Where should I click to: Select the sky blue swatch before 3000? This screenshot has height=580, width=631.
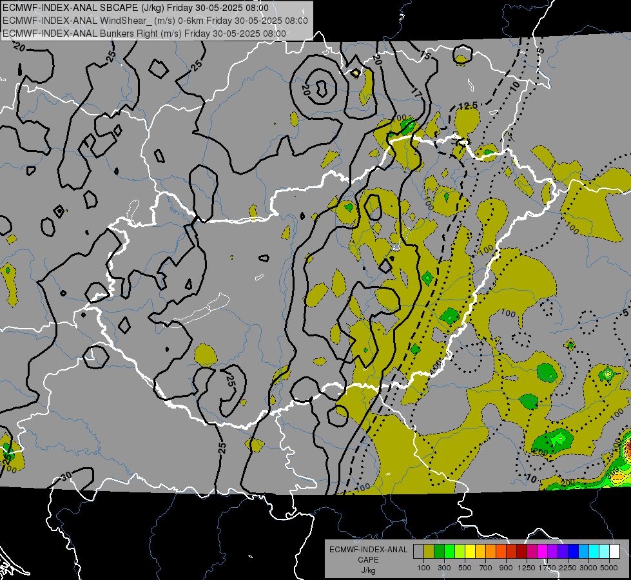(x=583, y=551)
